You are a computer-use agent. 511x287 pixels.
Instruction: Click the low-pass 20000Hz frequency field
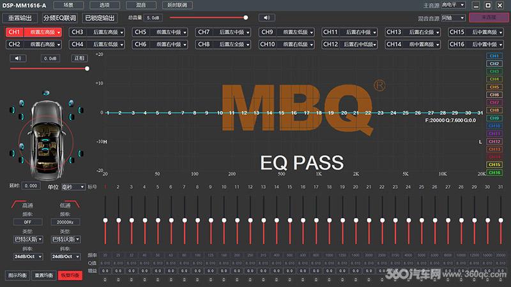(x=65, y=222)
